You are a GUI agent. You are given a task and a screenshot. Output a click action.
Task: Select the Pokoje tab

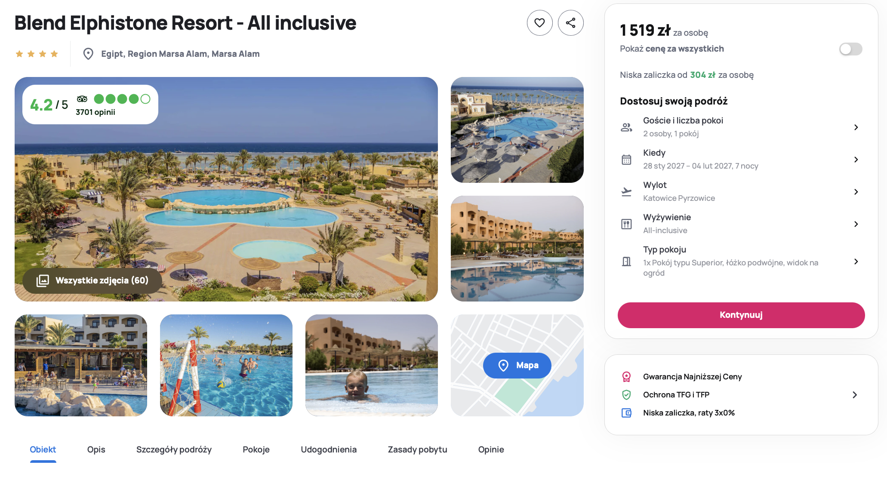[256, 449]
